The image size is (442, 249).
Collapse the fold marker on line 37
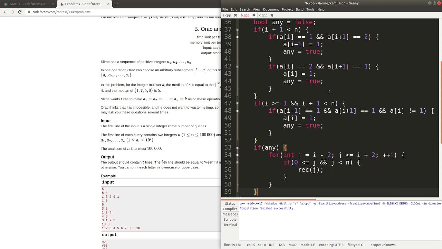point(237,29)
